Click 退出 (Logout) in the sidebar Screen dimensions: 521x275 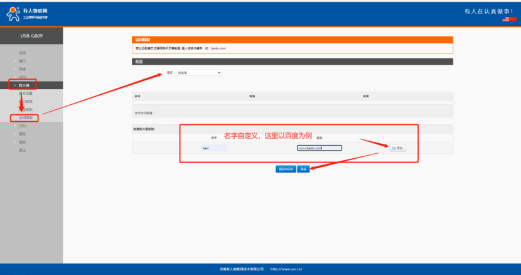click(x=22, y=150)
